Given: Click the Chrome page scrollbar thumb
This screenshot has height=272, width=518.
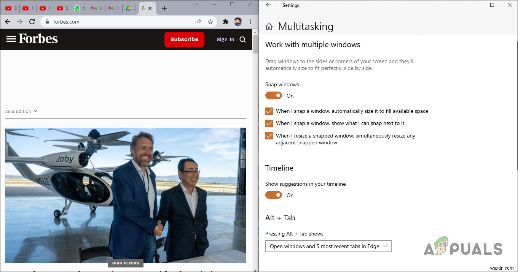Looking at the screenshot, I should click(x=256, y=44).
